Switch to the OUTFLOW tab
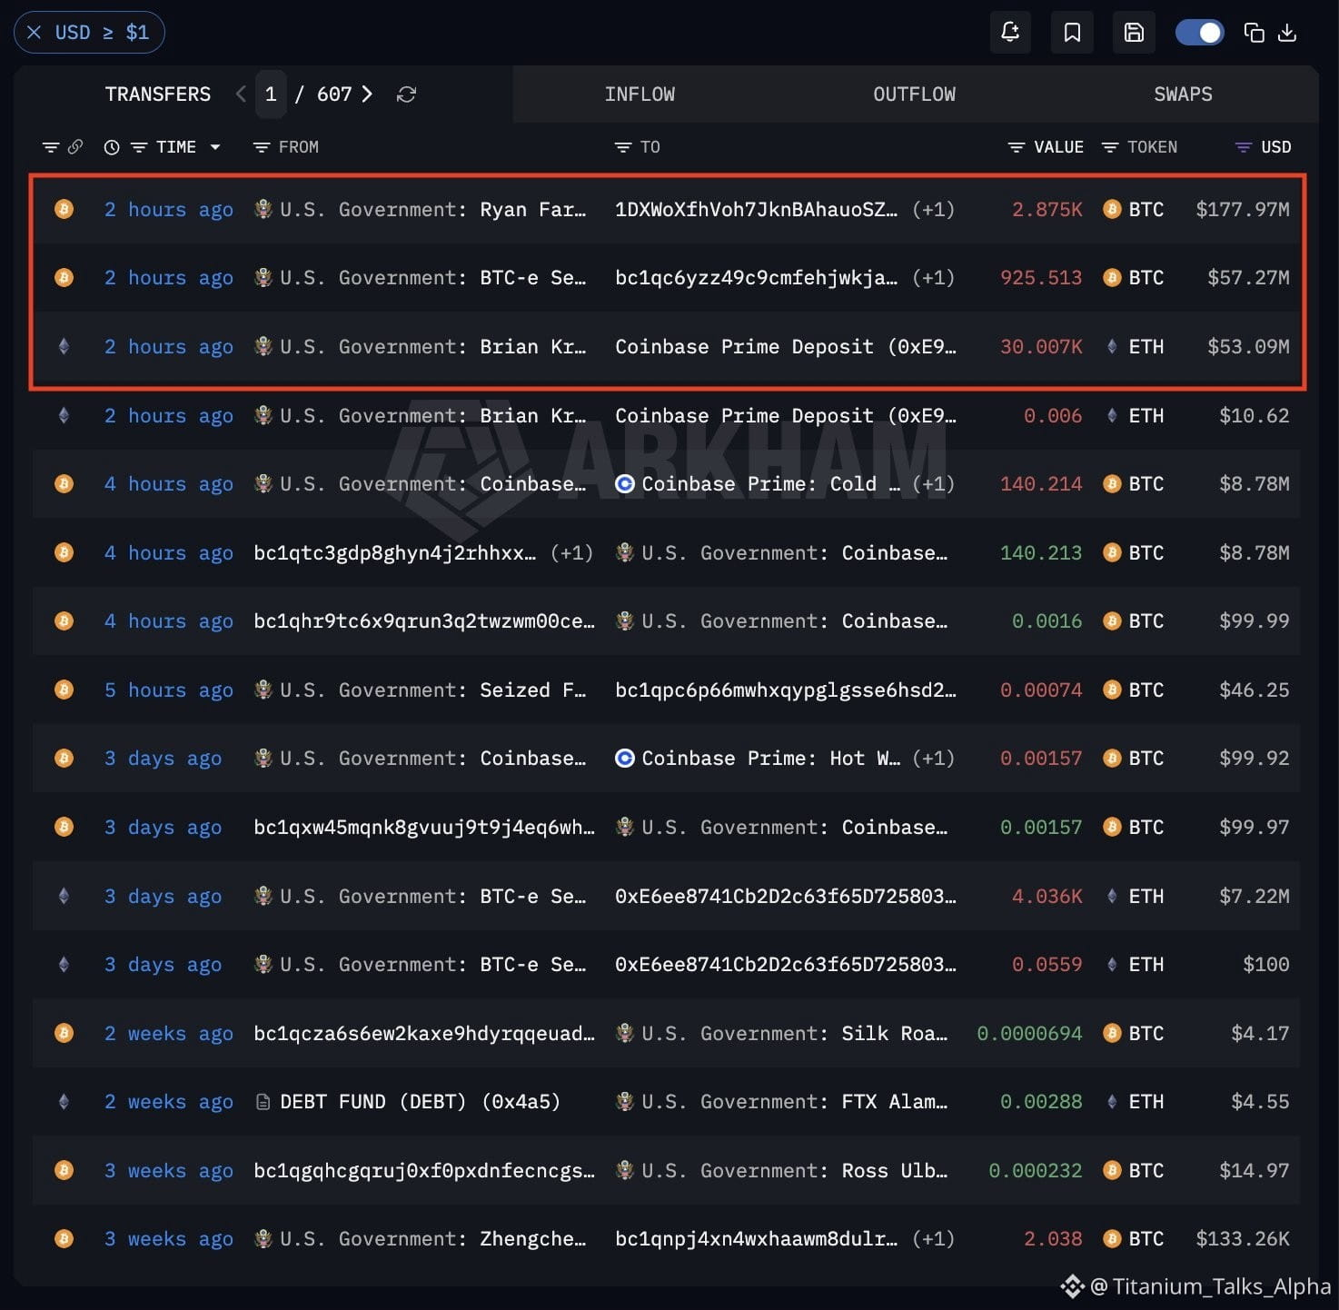This screenshot has height=1310, width=1339. (x=914, y=94)
